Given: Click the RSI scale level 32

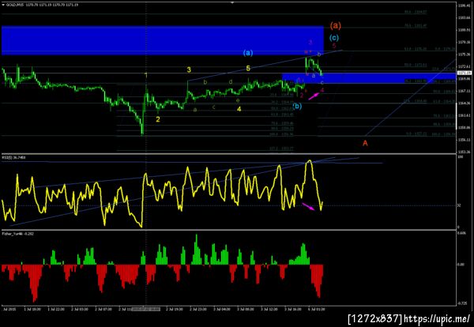Looking at the screenshot, I should (459, 205).
